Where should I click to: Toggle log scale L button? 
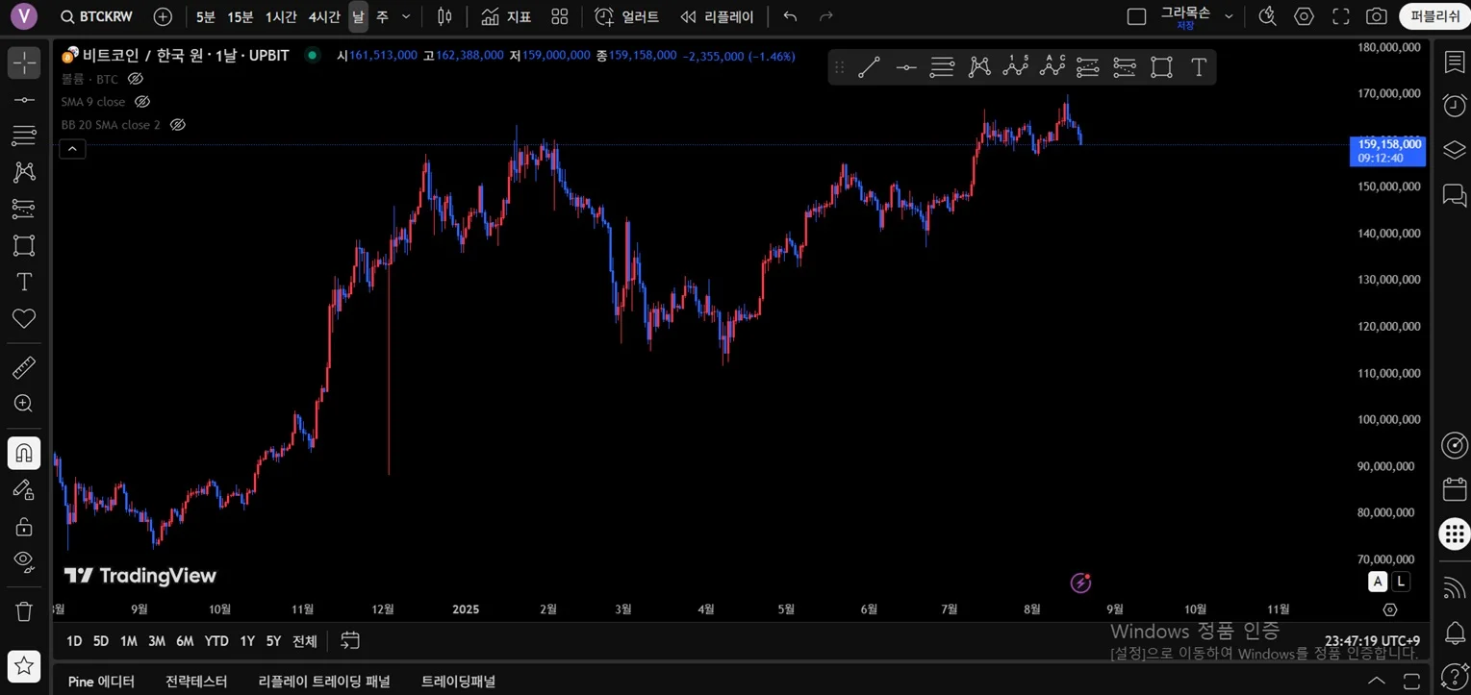1401,581
